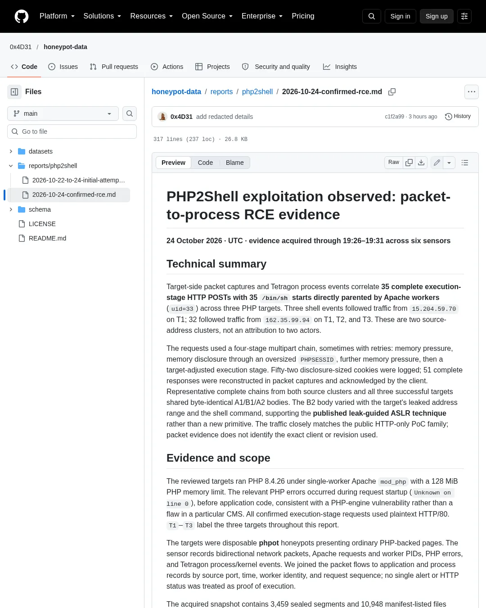
Task: Copy raw file contents icon
Action: click(409, 163)
